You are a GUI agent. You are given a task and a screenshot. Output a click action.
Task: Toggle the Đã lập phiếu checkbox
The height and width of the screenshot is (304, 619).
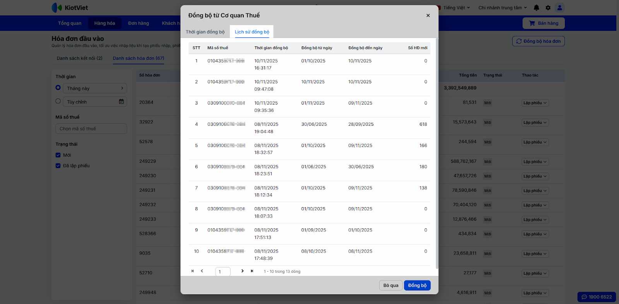coord(58,166)
